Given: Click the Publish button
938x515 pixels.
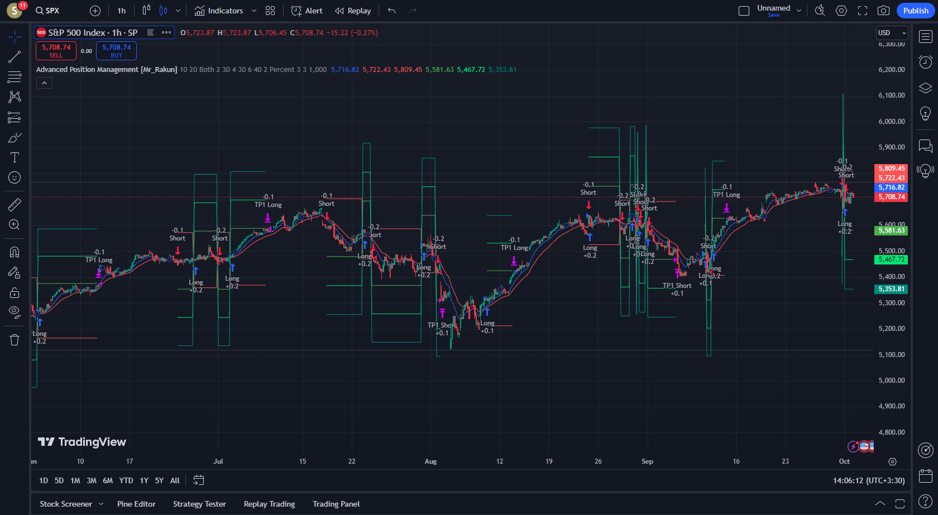Looking at the screenshot, I should [x=916, y=11].
